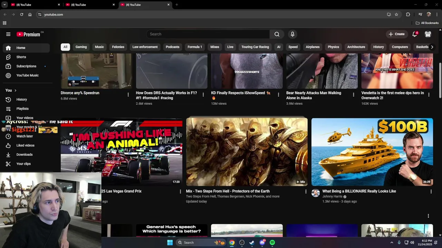Click the YouTube Premium logo
The height and width of the screenshot is (248, 442).
[x=28, y=34]
